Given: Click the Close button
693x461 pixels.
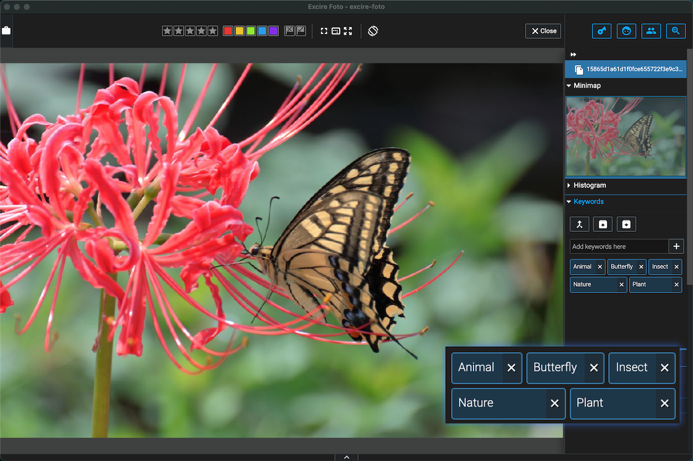Looking at the screenshot, I should [x=543, y=31].
